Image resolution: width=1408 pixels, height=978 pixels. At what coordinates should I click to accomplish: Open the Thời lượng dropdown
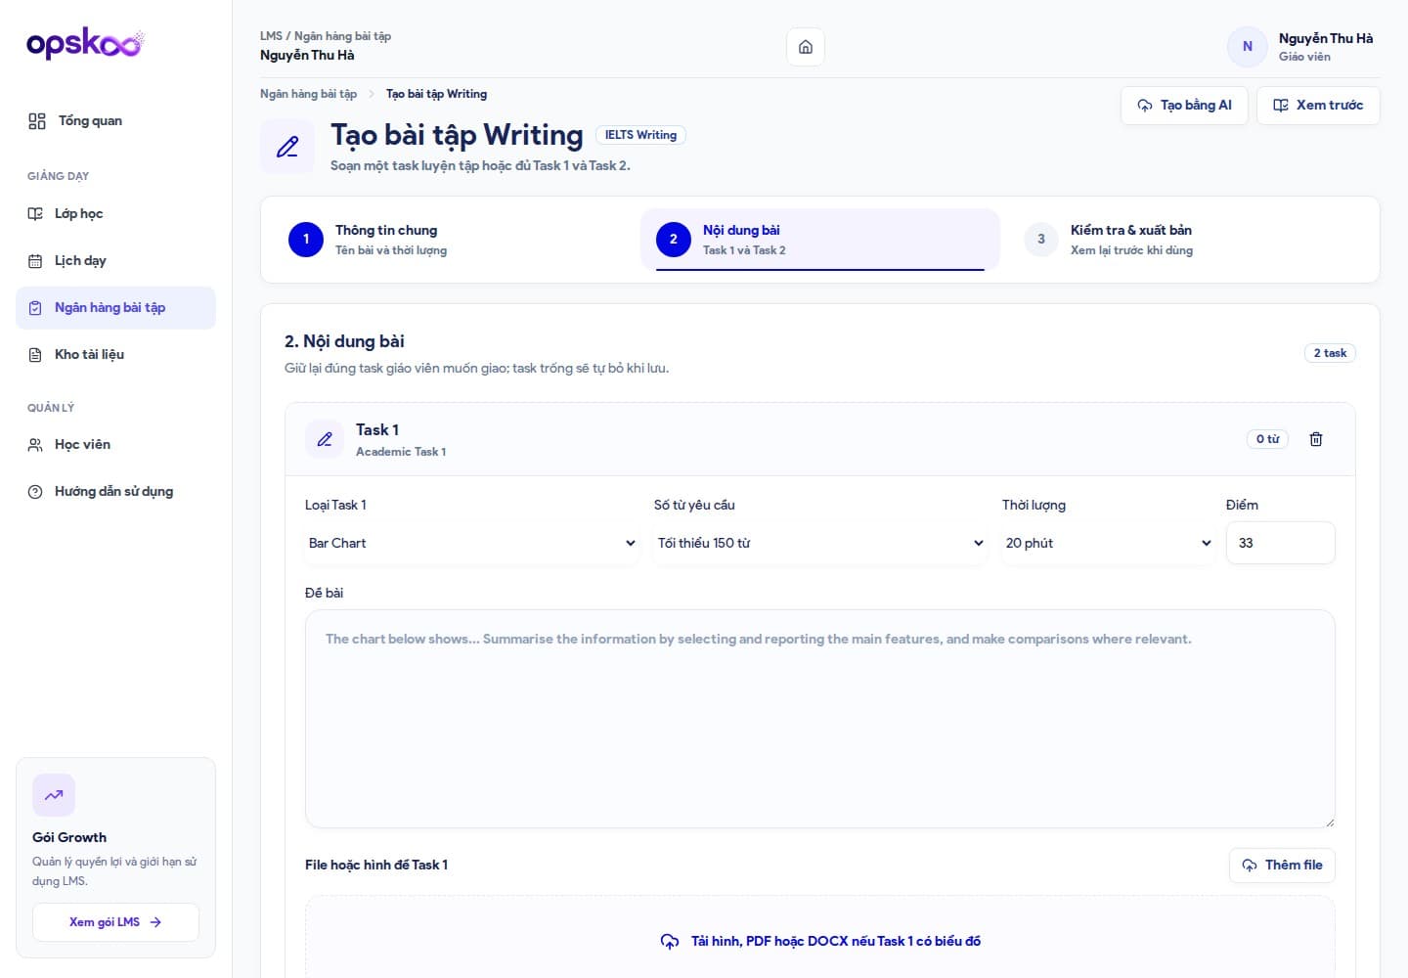click(x=1110, y=543)
